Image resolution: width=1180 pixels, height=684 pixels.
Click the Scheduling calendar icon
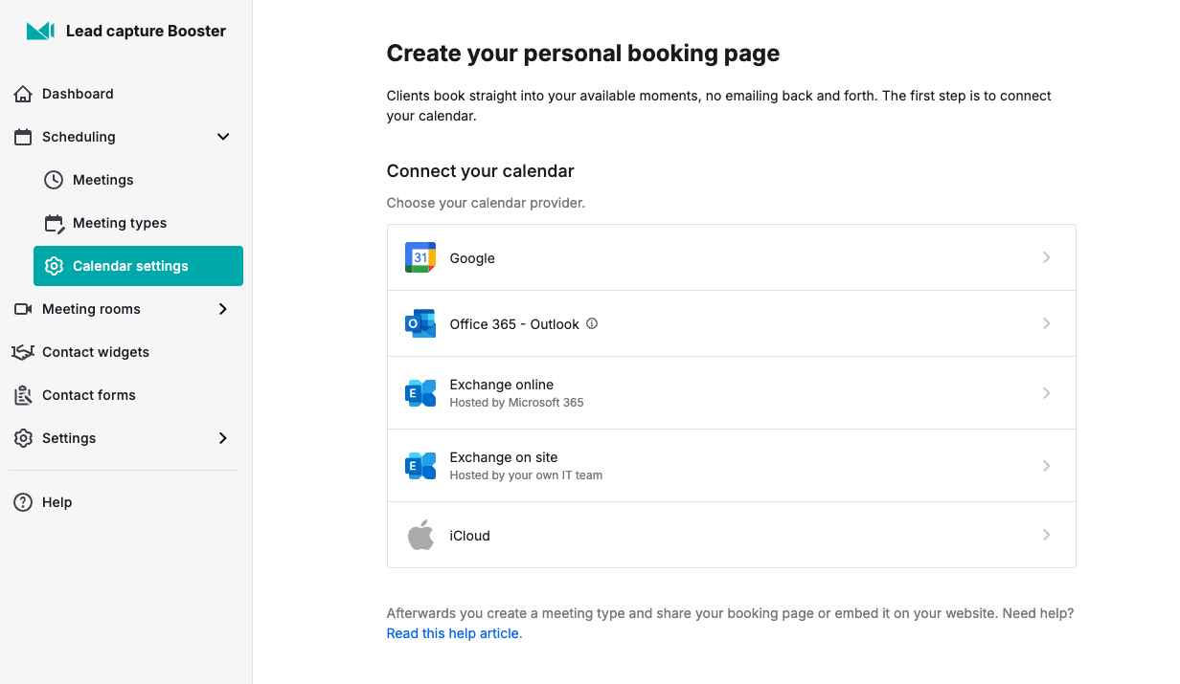click(x=23, y=137)
